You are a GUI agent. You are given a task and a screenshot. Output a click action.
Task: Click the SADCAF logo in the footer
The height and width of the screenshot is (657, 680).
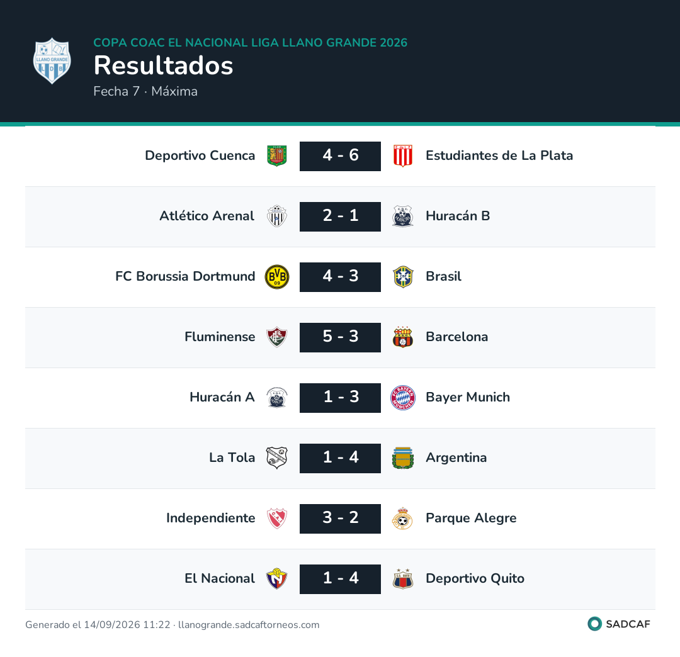[x=619, y=624]
